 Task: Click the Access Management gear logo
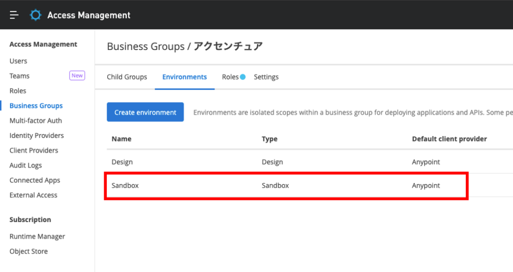(36, 15)
